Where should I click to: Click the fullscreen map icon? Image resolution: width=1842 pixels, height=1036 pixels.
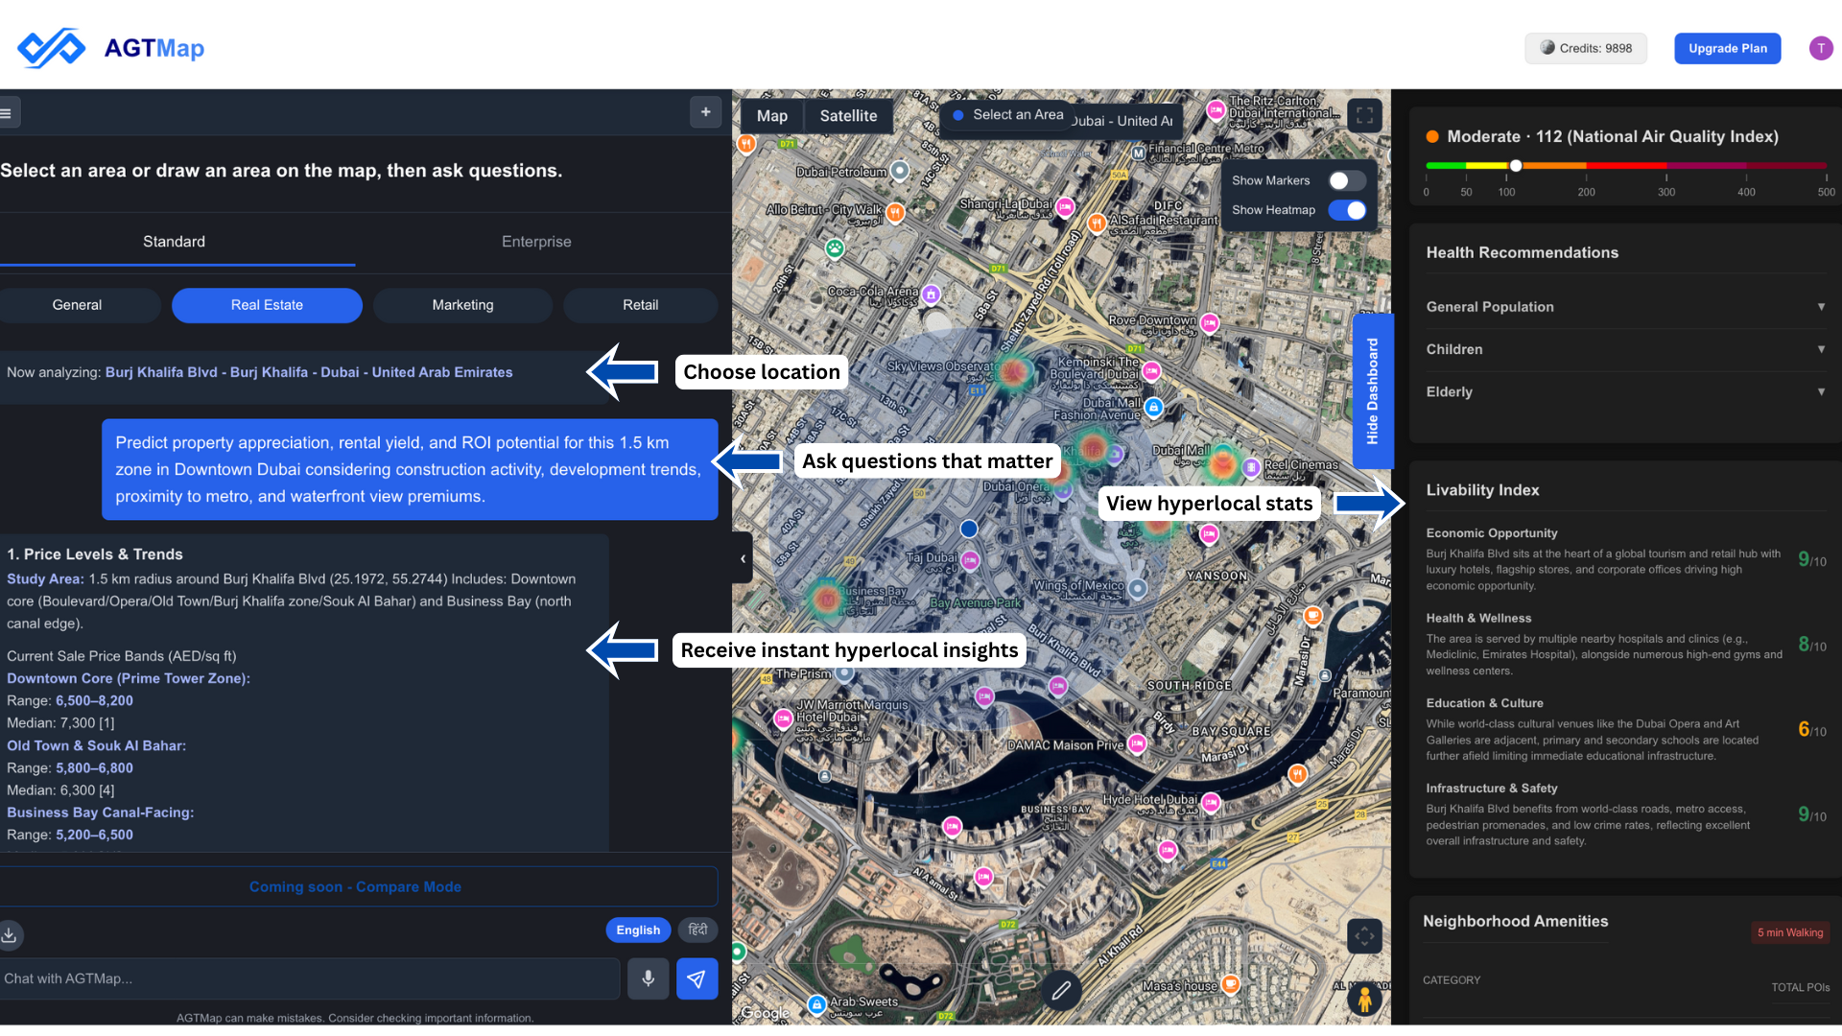pyautogui.click(x=1364, y=116)
